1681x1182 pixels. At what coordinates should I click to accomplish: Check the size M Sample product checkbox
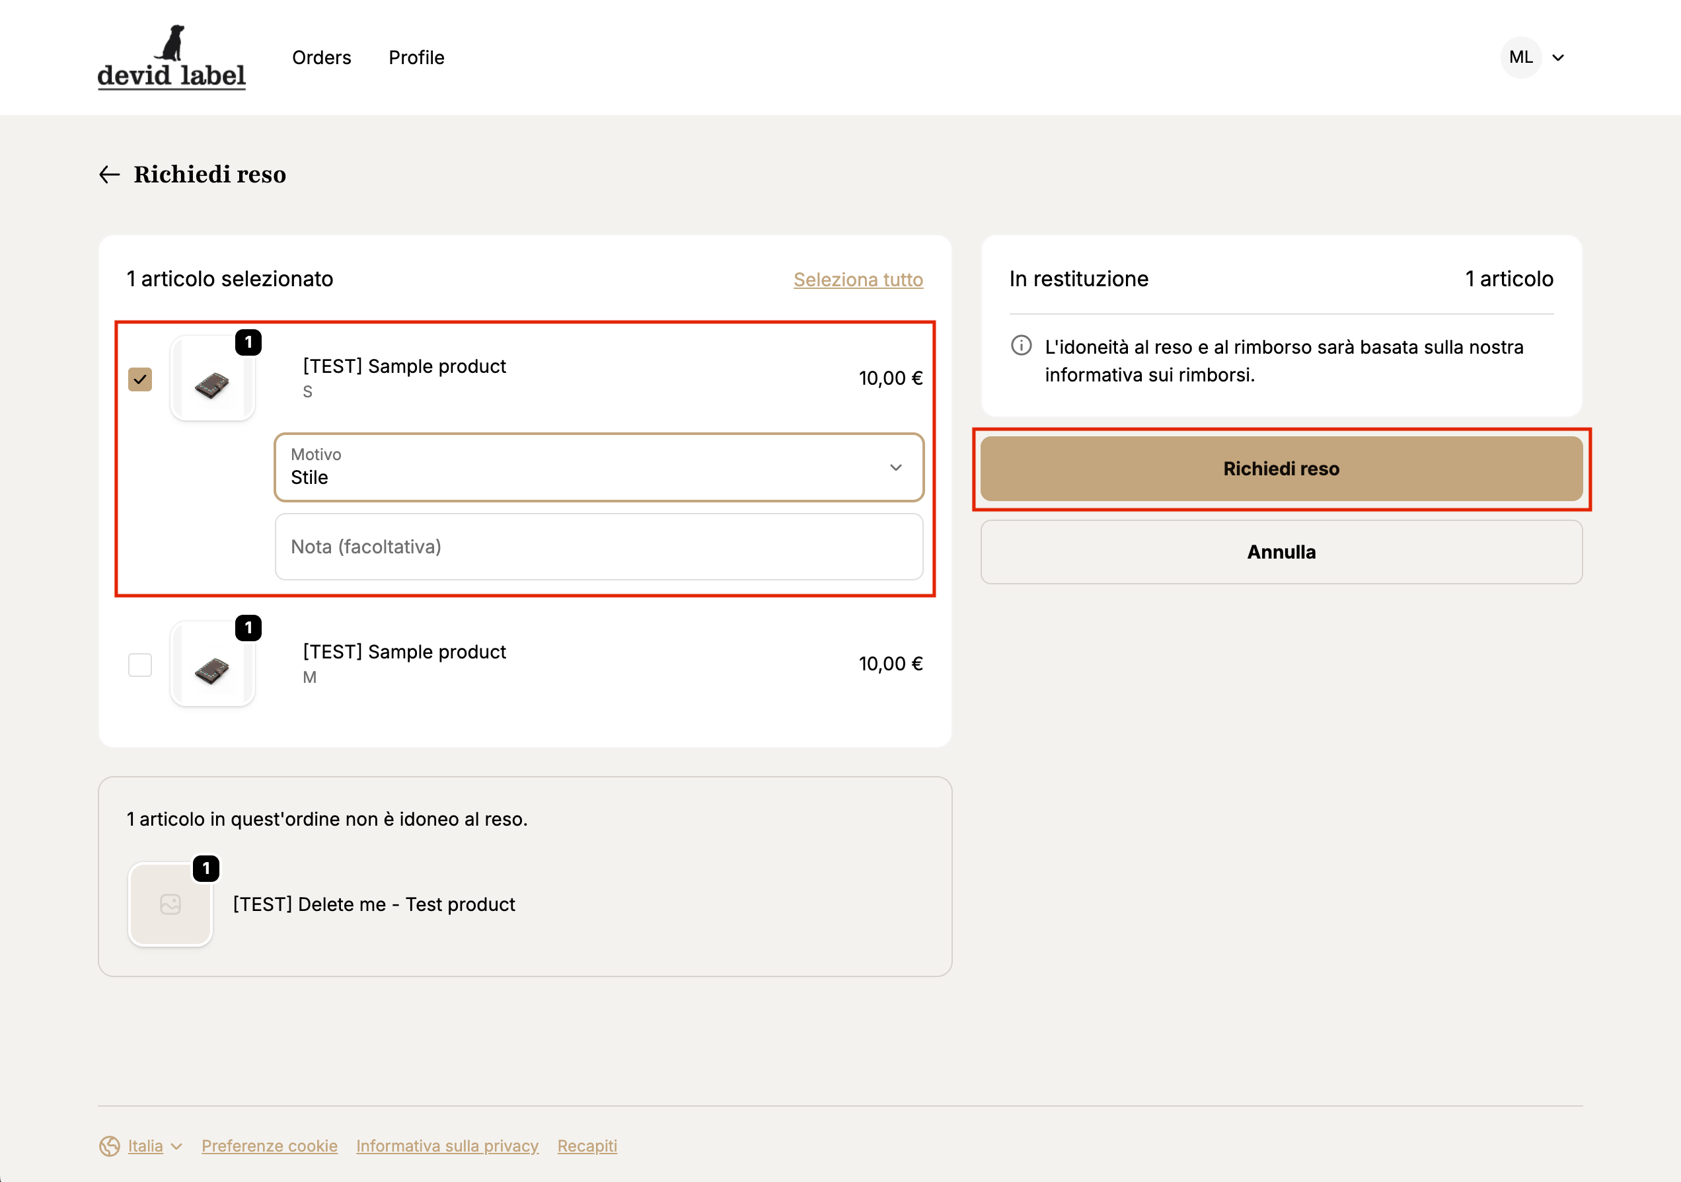pos(140,665)
